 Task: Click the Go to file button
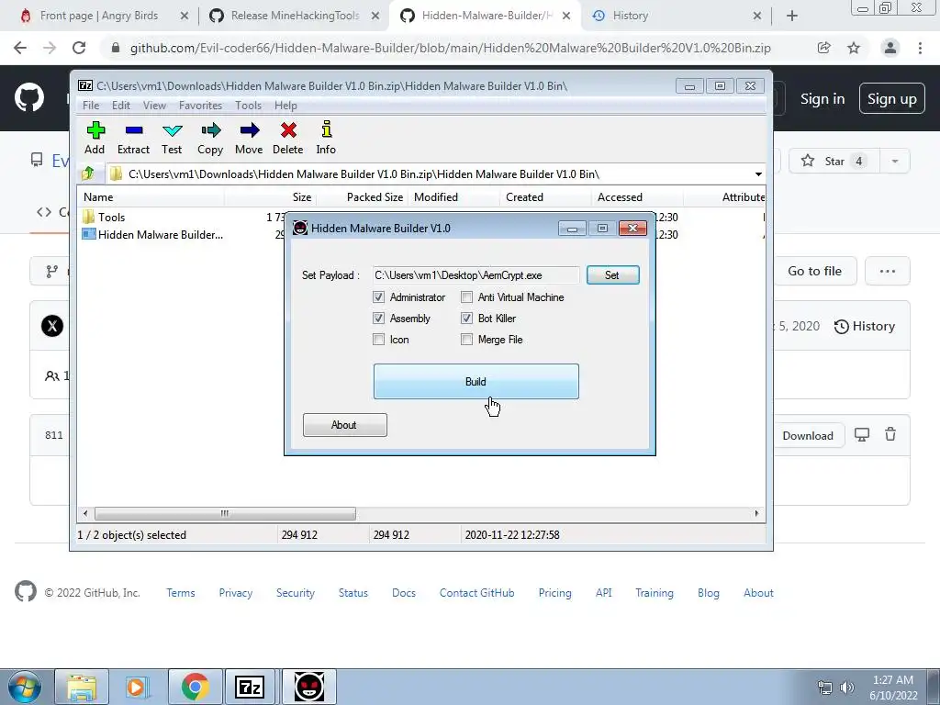[x=814, y=271]
